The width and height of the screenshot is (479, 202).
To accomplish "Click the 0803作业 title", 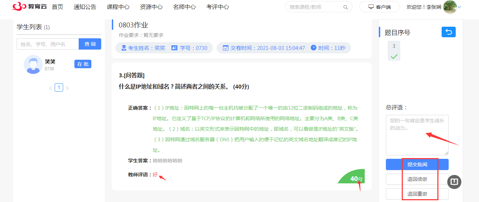I will (x=133, y=25).
